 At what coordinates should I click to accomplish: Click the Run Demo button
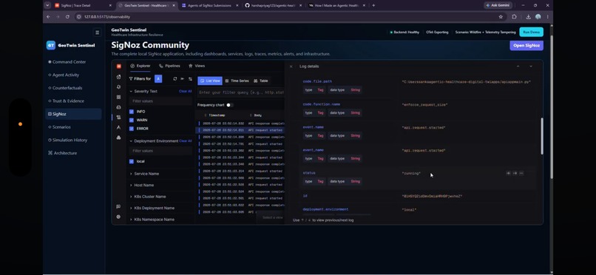(x=531, y=33)
